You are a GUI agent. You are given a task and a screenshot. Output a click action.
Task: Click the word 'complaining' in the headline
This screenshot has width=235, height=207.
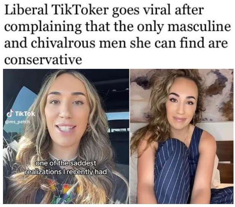click(x=43, y=27)
